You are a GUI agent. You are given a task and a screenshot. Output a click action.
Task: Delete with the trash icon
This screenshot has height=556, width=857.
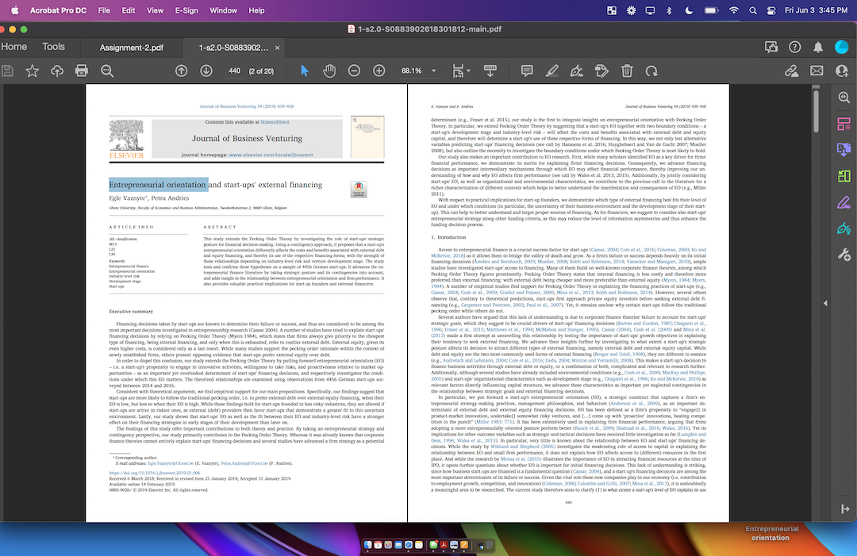click(x=627, y=71)
